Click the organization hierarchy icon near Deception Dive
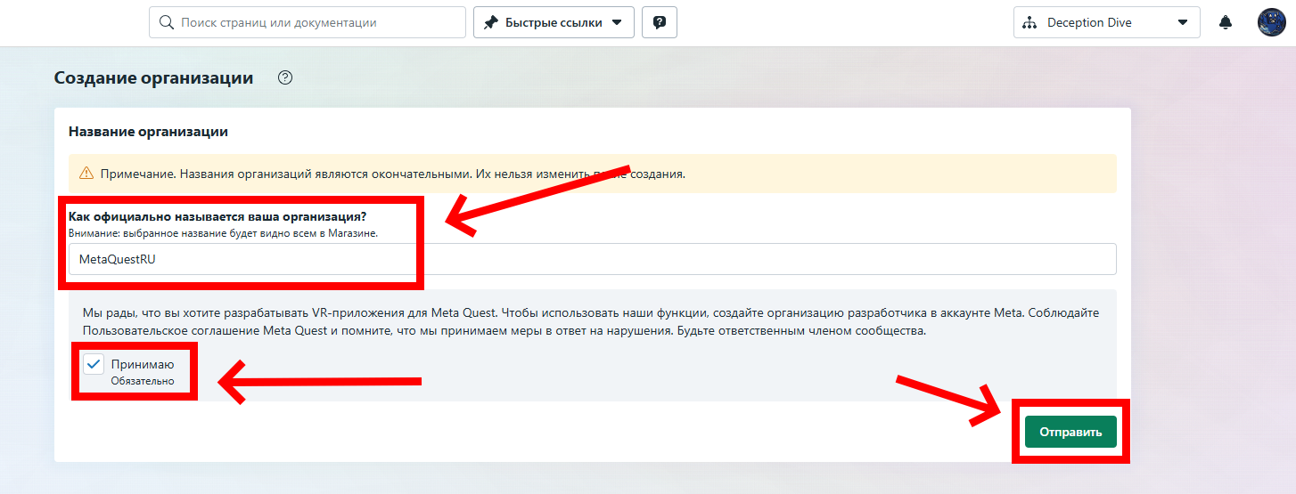The image size is (1296, 494). pyautogui.click(x=1029, y=23)
